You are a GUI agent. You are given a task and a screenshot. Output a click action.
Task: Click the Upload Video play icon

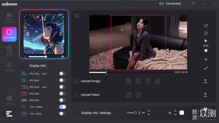pos(76,95)
